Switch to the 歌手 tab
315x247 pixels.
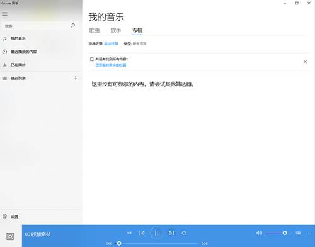tap(116, 30)
